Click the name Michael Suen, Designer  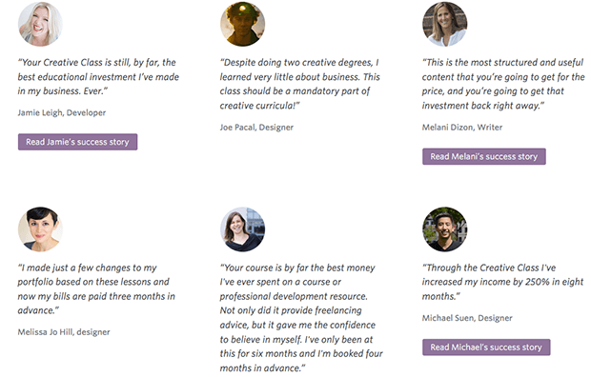(x=467, y=318)
